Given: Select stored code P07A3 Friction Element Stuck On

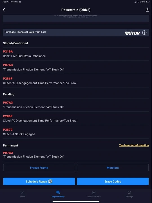Looking at the screenshot, I should [76, 67].
